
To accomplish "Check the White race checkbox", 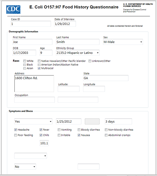I will (x=25, y=61).
